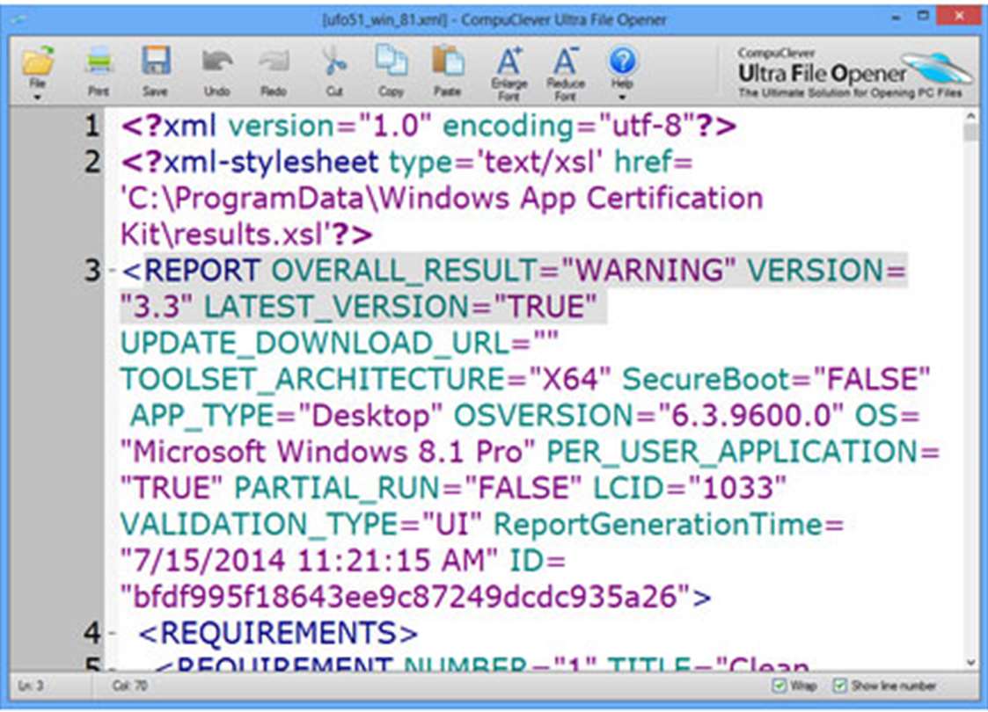Collapse the REPORT node at line 3
Viewport: 988px width, 712px height.
pyautogui.click(x=112, y=271)
